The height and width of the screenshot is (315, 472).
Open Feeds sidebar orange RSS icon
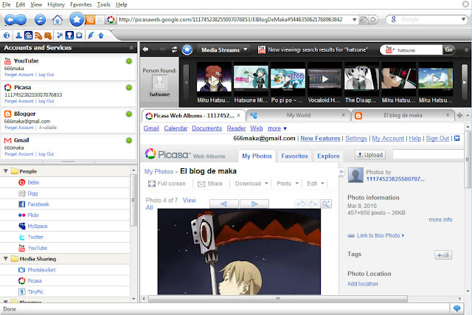pyautogui.click(x=38, y=36)
